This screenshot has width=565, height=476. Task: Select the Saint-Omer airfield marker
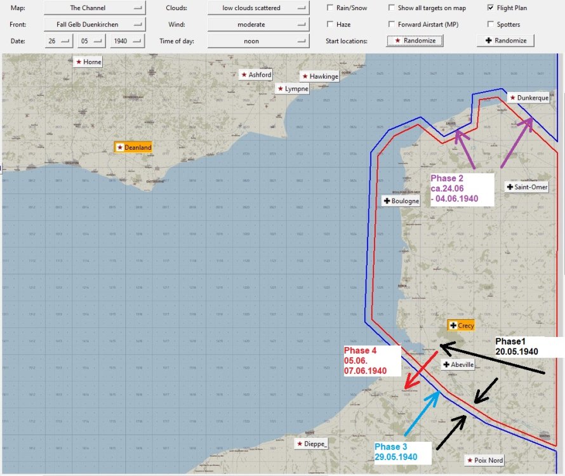[526, 187]
